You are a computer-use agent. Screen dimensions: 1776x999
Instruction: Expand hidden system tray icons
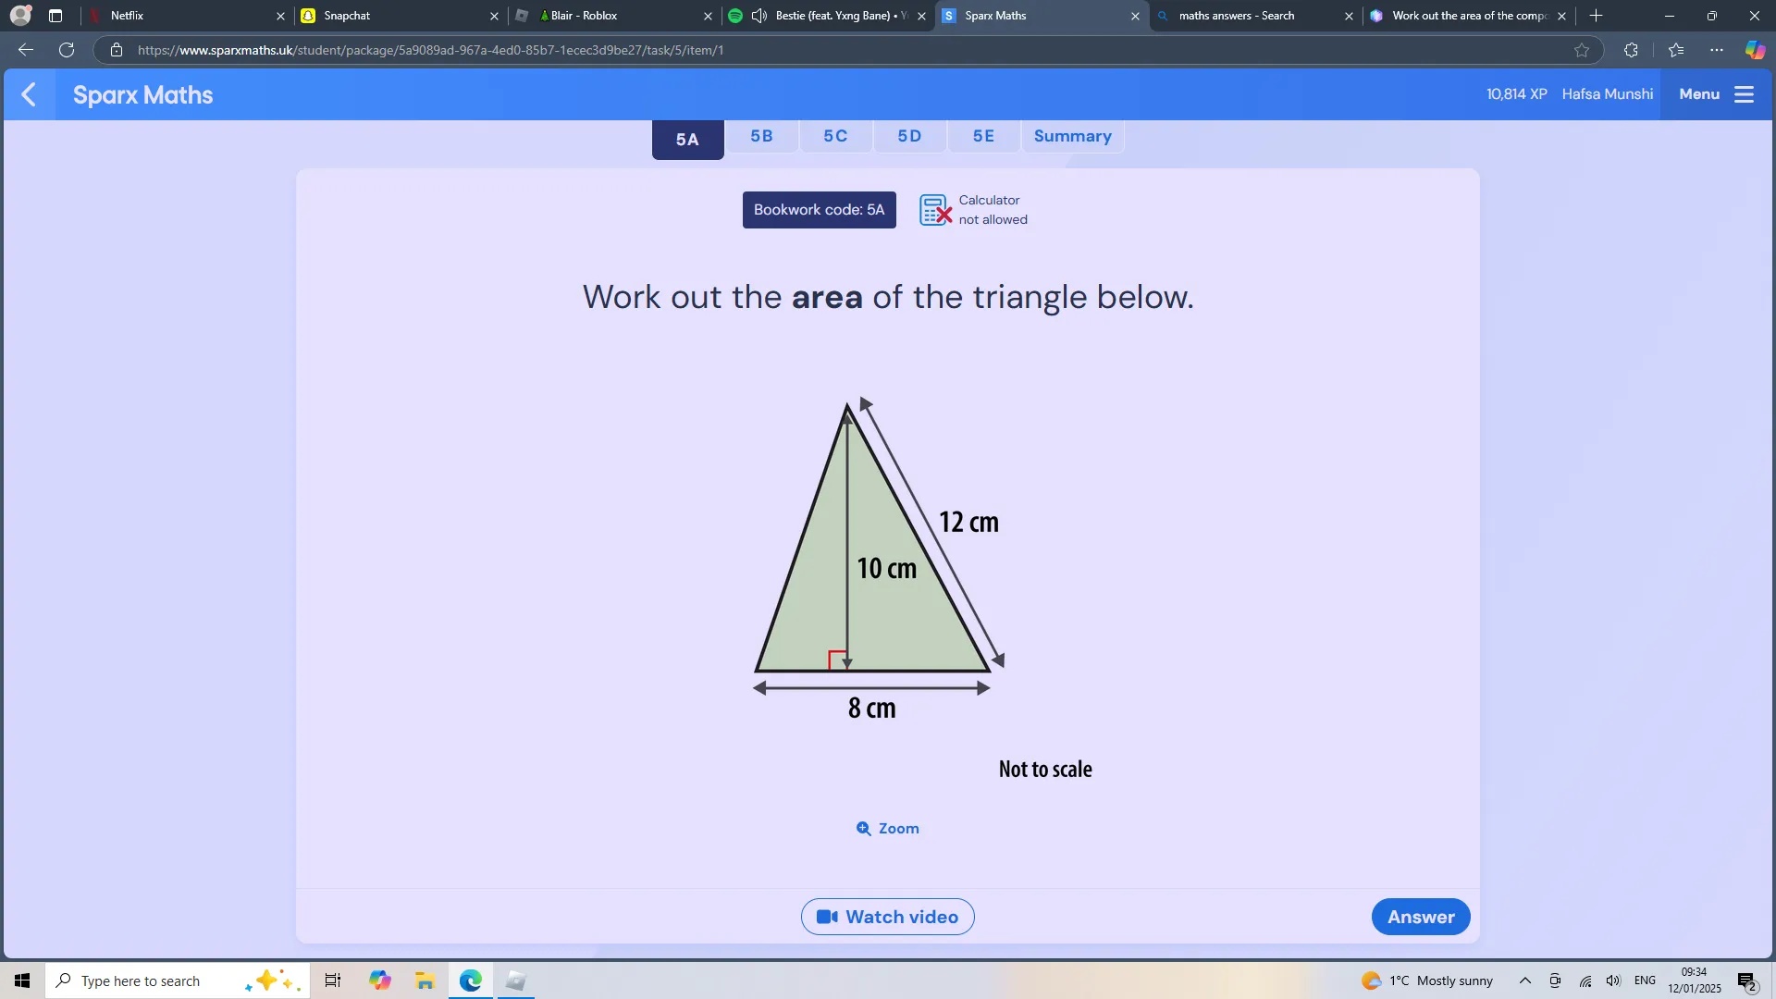click(1523, 980)
